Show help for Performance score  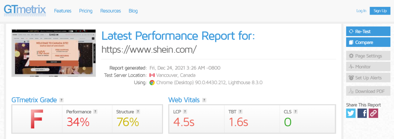coord(95,112)
